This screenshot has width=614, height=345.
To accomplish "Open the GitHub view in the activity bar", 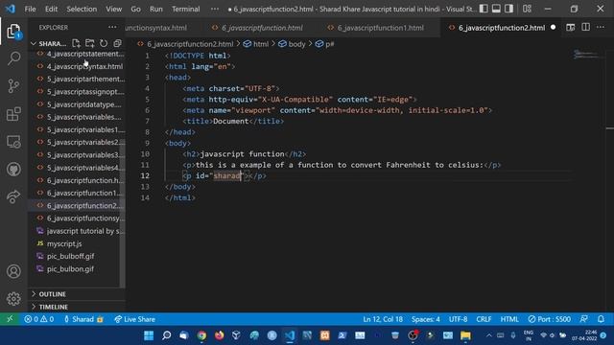I will pyautogui.click(x=13, y=170).
